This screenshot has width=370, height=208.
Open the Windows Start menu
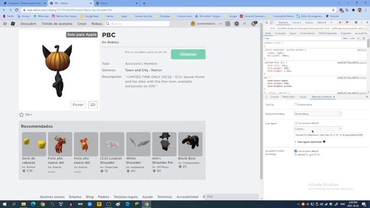click(5, 204)
